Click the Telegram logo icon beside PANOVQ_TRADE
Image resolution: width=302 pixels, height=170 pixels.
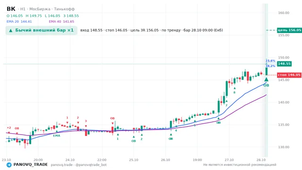point(9,165)
